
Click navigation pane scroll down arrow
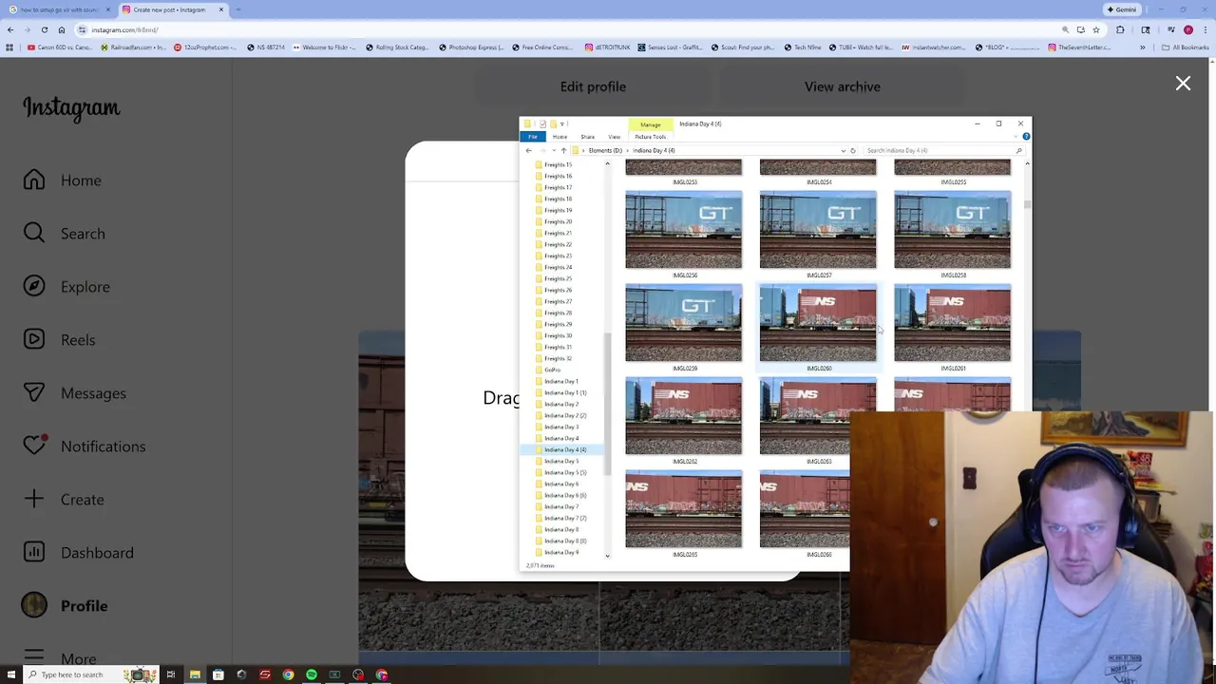tap(607, 556)
